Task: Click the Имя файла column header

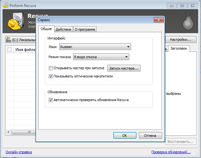Action: 24,49
